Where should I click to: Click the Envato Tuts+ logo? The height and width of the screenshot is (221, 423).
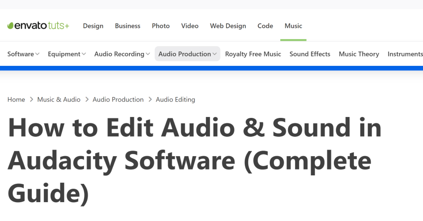coord(38,26)
